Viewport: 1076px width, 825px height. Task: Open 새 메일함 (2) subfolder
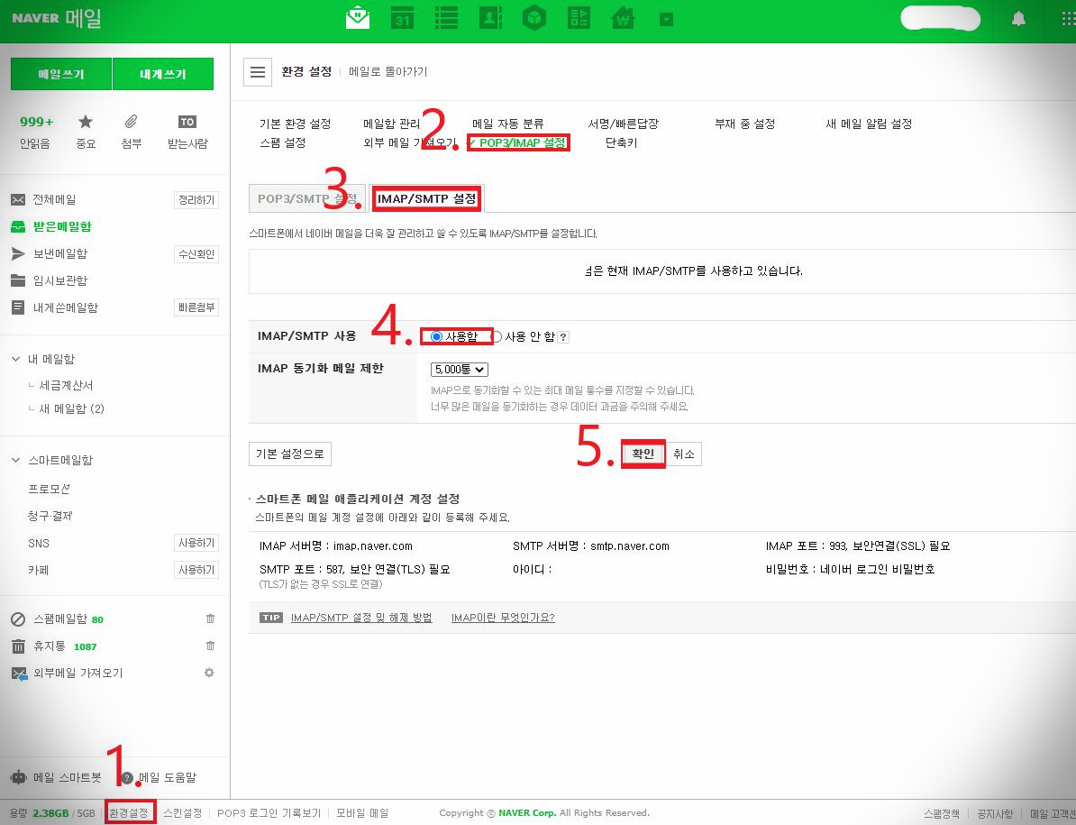point(71,409)
